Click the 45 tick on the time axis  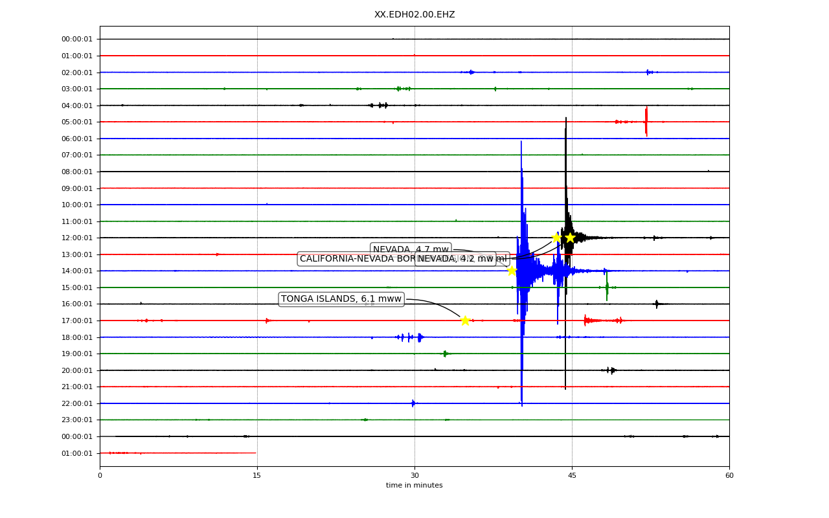click(572, 476)
